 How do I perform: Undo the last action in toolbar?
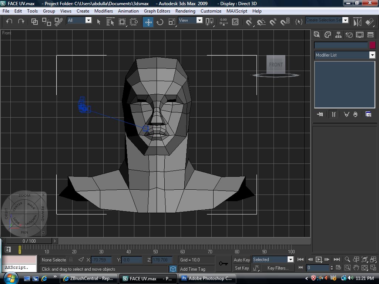9,22
